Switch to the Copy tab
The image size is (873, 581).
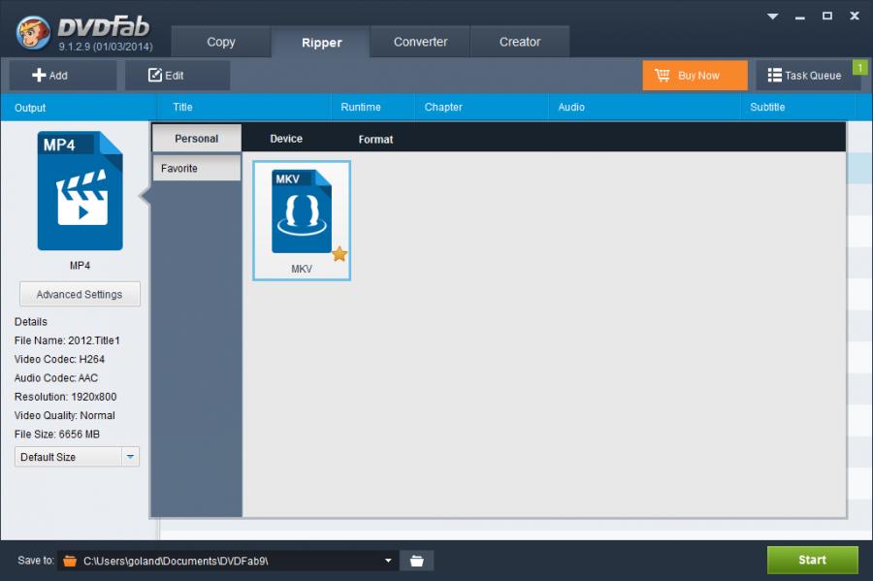(x=221, y=42)
